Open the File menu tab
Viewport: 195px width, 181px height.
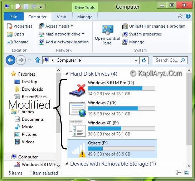click(x=14, y=16)
